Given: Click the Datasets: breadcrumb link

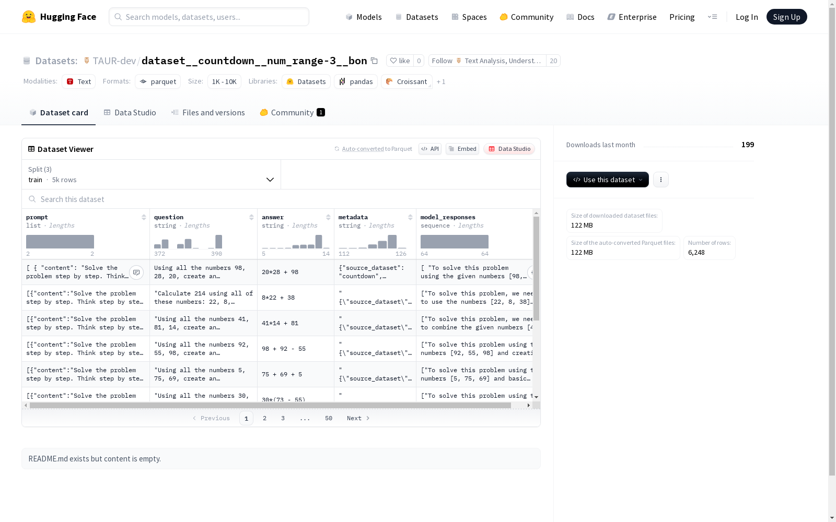Looking at the screenshot, I should [x=56, y=61].
